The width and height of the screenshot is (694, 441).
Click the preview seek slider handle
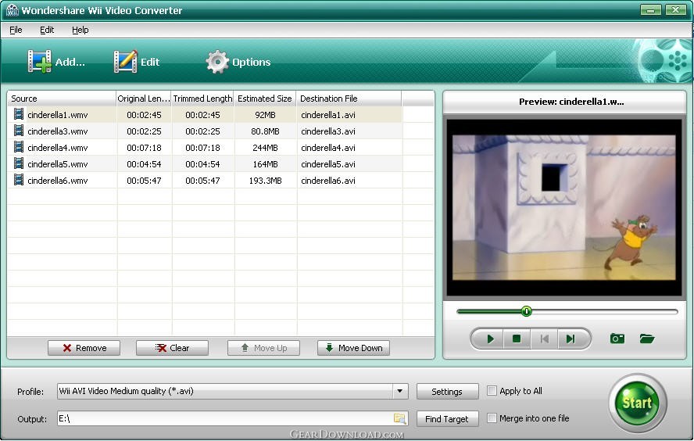526,311
